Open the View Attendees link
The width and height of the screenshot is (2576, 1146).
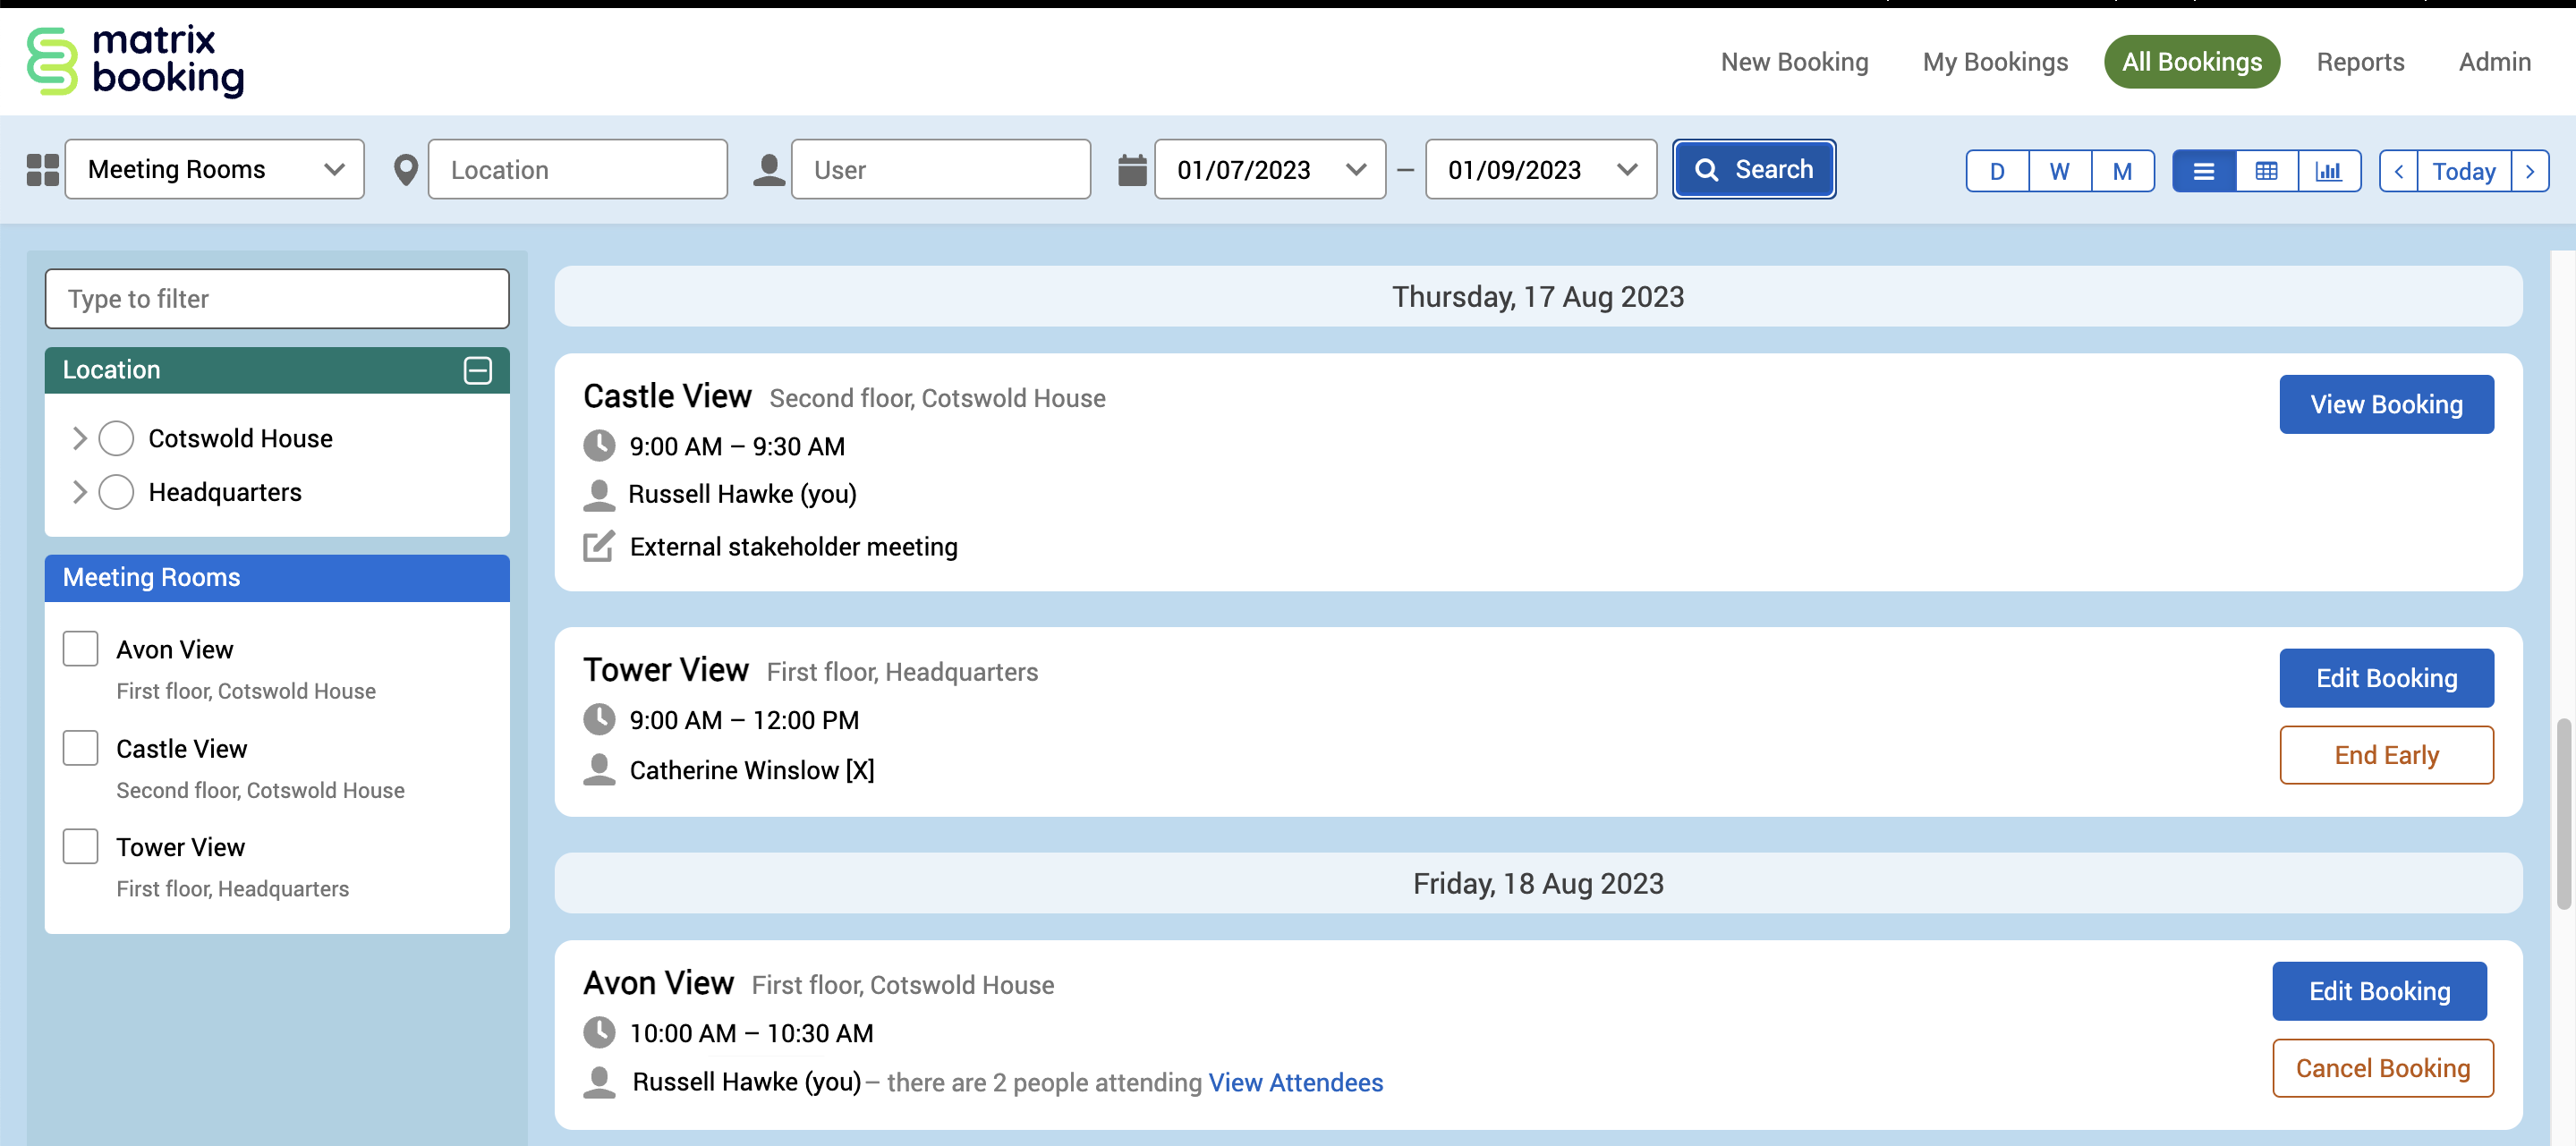click(x=1295, y=1082)
